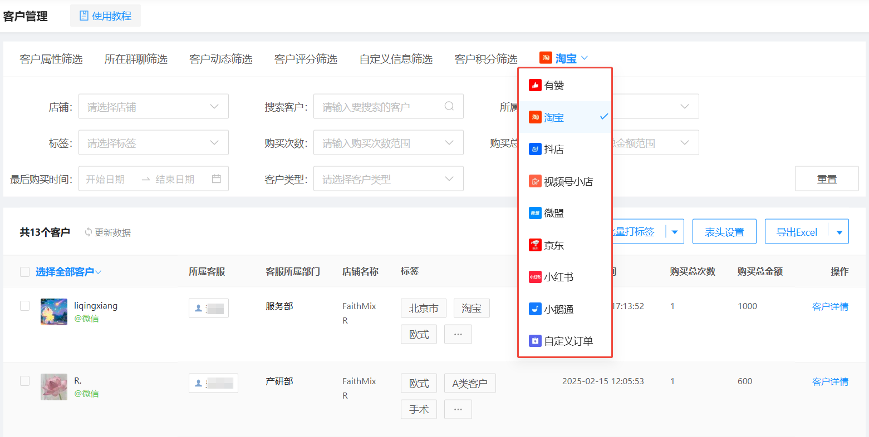This screenshot has height=437, width=869.
Task: Expand the 选择全部客户 chevron menu
Action: [x=99, y=272]
